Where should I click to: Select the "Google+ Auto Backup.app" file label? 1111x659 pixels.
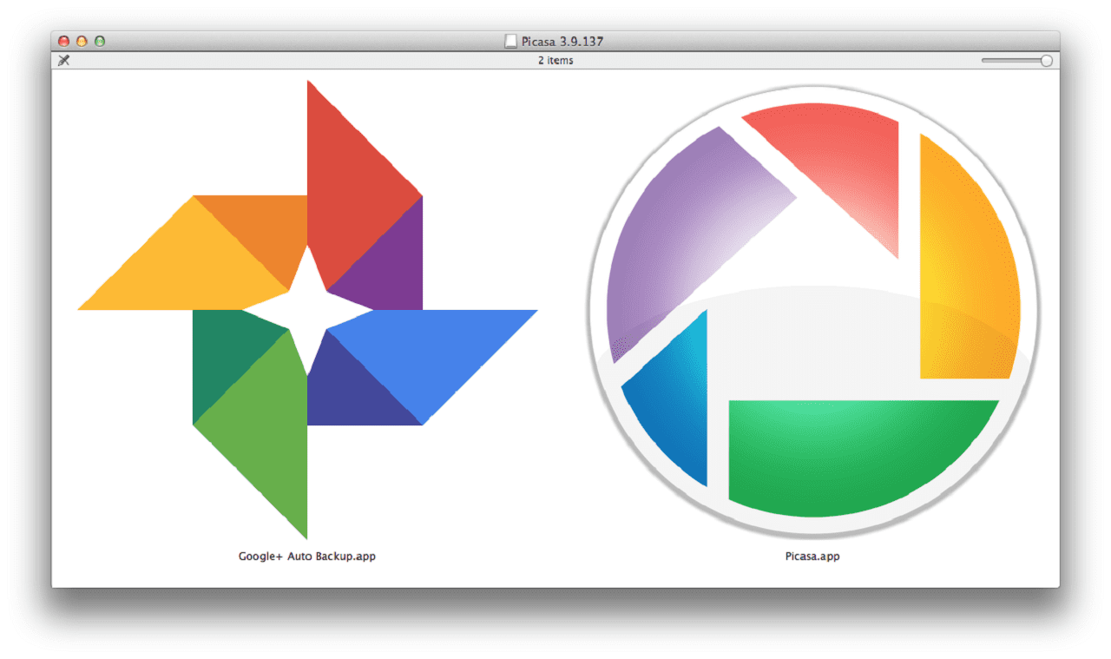pos(307,557)
